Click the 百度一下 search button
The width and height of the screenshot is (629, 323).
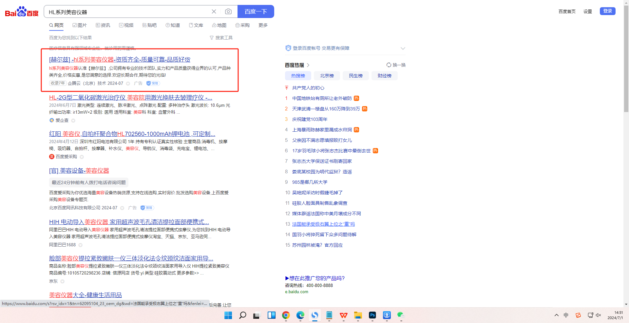(256, 12)
